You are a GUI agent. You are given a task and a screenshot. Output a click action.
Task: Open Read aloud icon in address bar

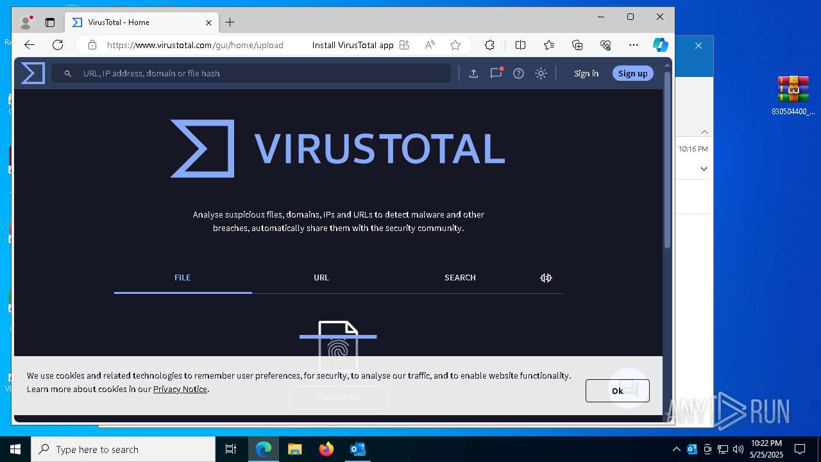[430, 45]
